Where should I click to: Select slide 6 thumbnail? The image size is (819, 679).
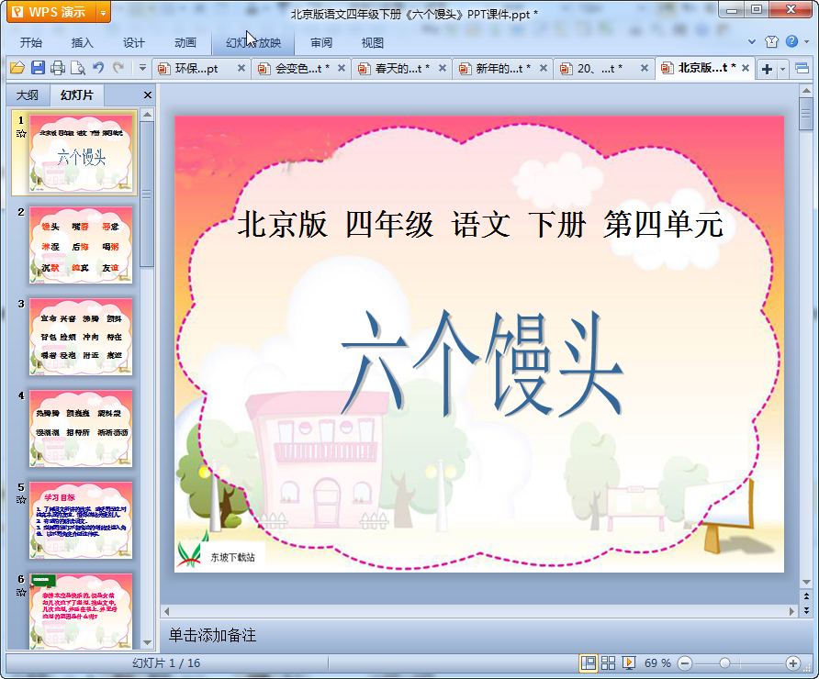coord(81,610)
